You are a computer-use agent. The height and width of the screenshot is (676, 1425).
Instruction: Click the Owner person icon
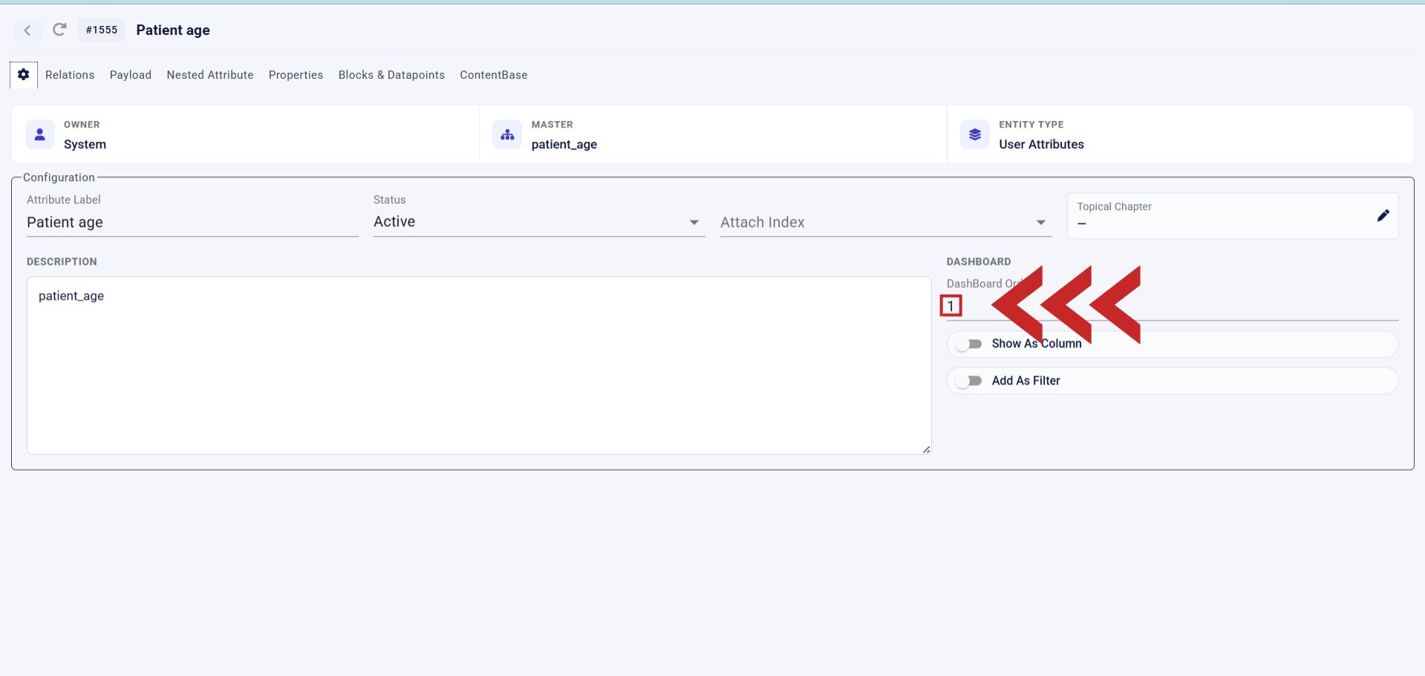pos(40,134)
